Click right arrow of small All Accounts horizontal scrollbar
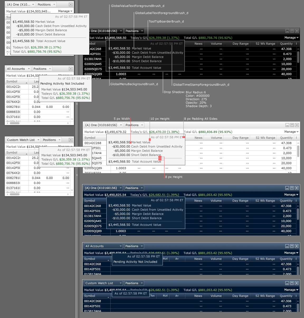Image resolution: width=304 pixels, height=318 pixels. 68,123
